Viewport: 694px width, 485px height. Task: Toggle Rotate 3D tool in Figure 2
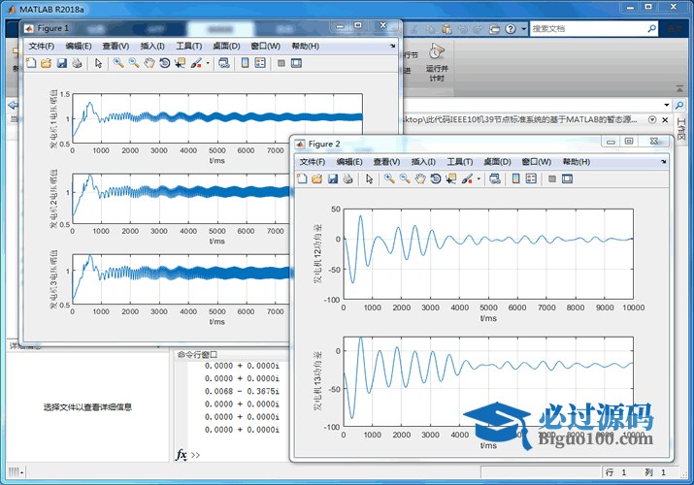(x=436, y=178)
